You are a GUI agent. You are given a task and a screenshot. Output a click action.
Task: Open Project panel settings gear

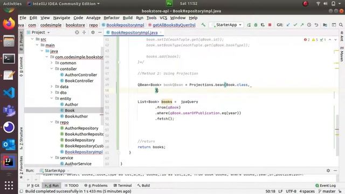click(93, 32)
